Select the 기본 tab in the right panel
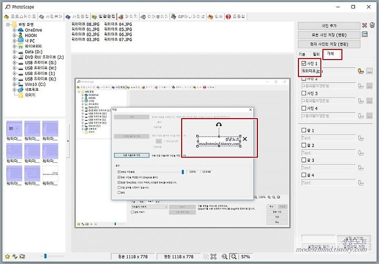This screenshot has width=379, height=264. 302,54
